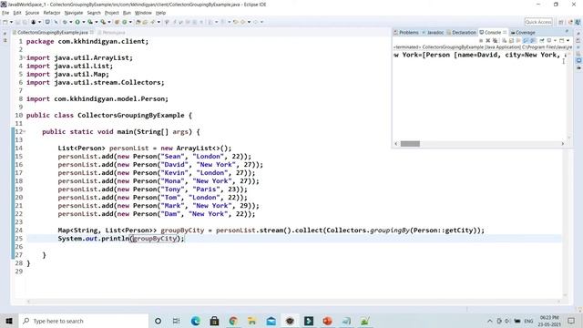Screen dimensions: 583x328
Task: Open the Run menu
Action: (x=127, y=13)
